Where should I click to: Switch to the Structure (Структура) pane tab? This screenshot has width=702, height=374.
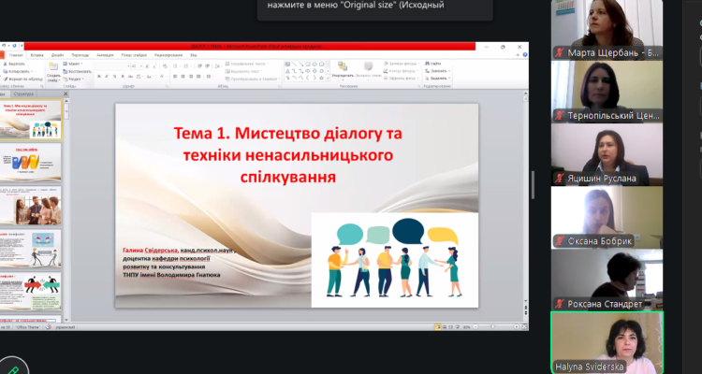(23, 95)
